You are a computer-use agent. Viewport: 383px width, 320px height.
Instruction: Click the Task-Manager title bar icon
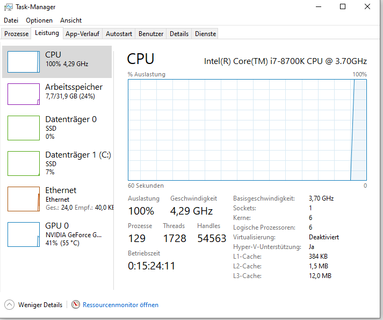(x=8, y=7)
